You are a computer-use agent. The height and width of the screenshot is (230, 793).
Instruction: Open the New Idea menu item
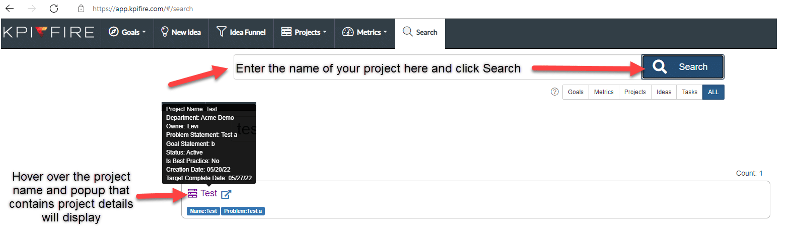181,32
